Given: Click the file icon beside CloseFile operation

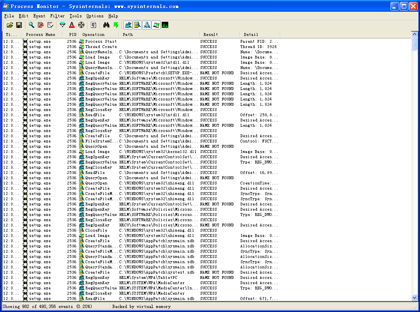Looking at the screenshot, I should pos(81,230).
